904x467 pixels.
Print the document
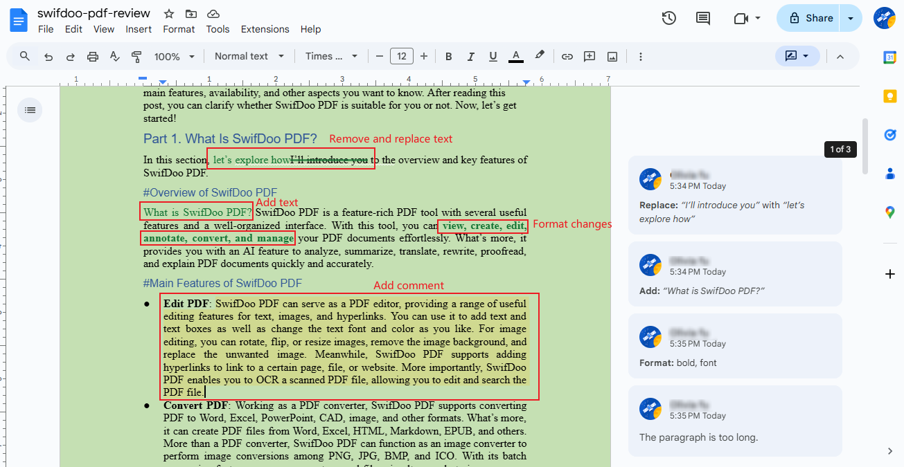coord(93,57)
